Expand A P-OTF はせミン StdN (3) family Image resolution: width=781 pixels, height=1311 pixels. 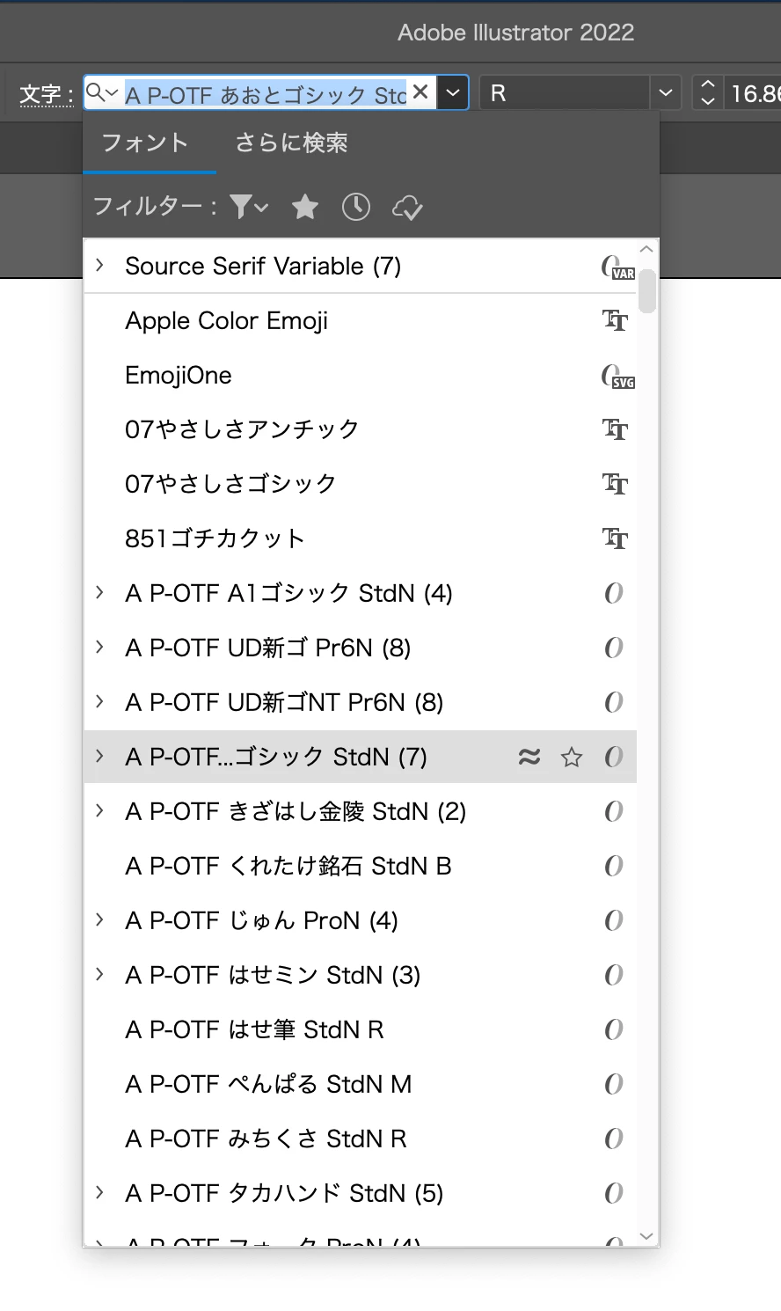[x=99, y=974]
